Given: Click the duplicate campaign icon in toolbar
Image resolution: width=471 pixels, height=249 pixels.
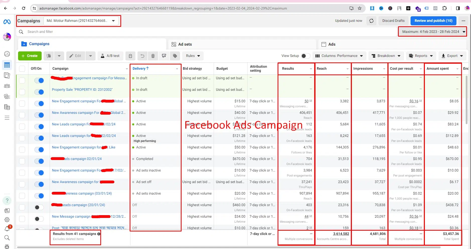Looking at the screenshot, I should tap(49, 56).
